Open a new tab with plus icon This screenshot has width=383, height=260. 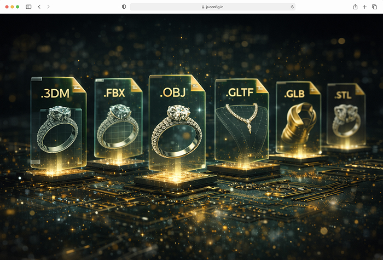point(364,7)
